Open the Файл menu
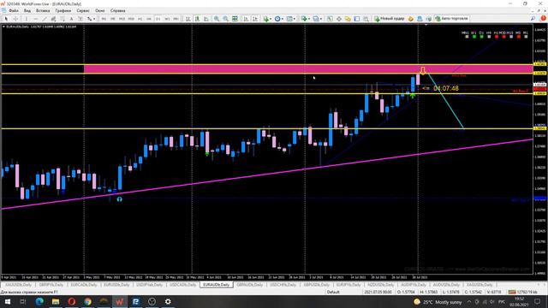The image size is (548, 308). [x=14, y=10]
